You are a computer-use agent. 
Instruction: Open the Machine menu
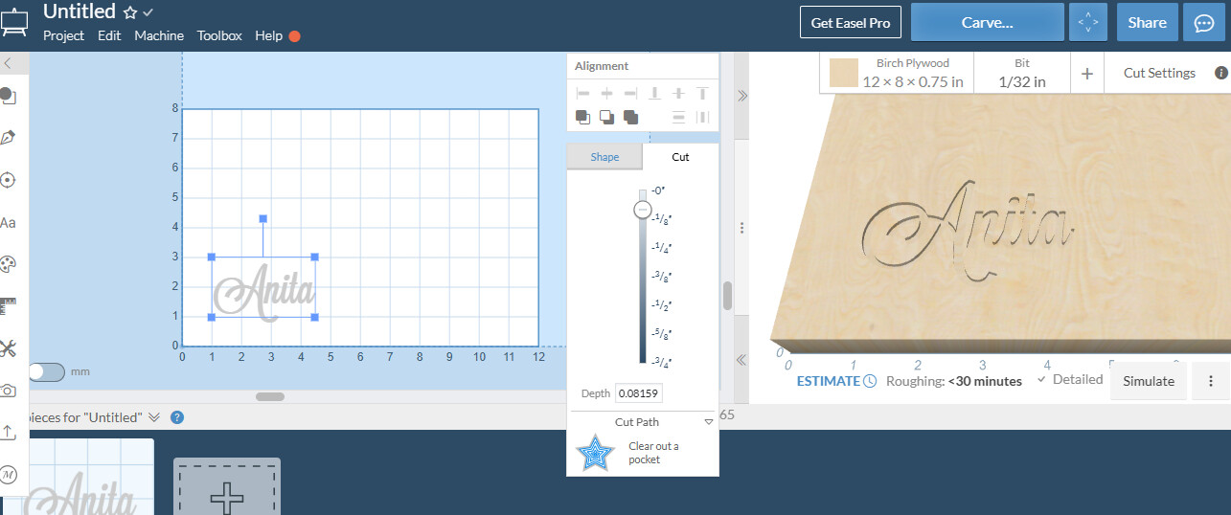tap(159, 35)
